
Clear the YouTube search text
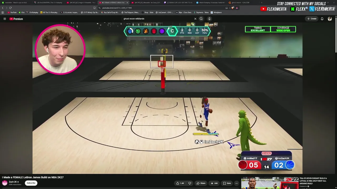click(195, 19)
